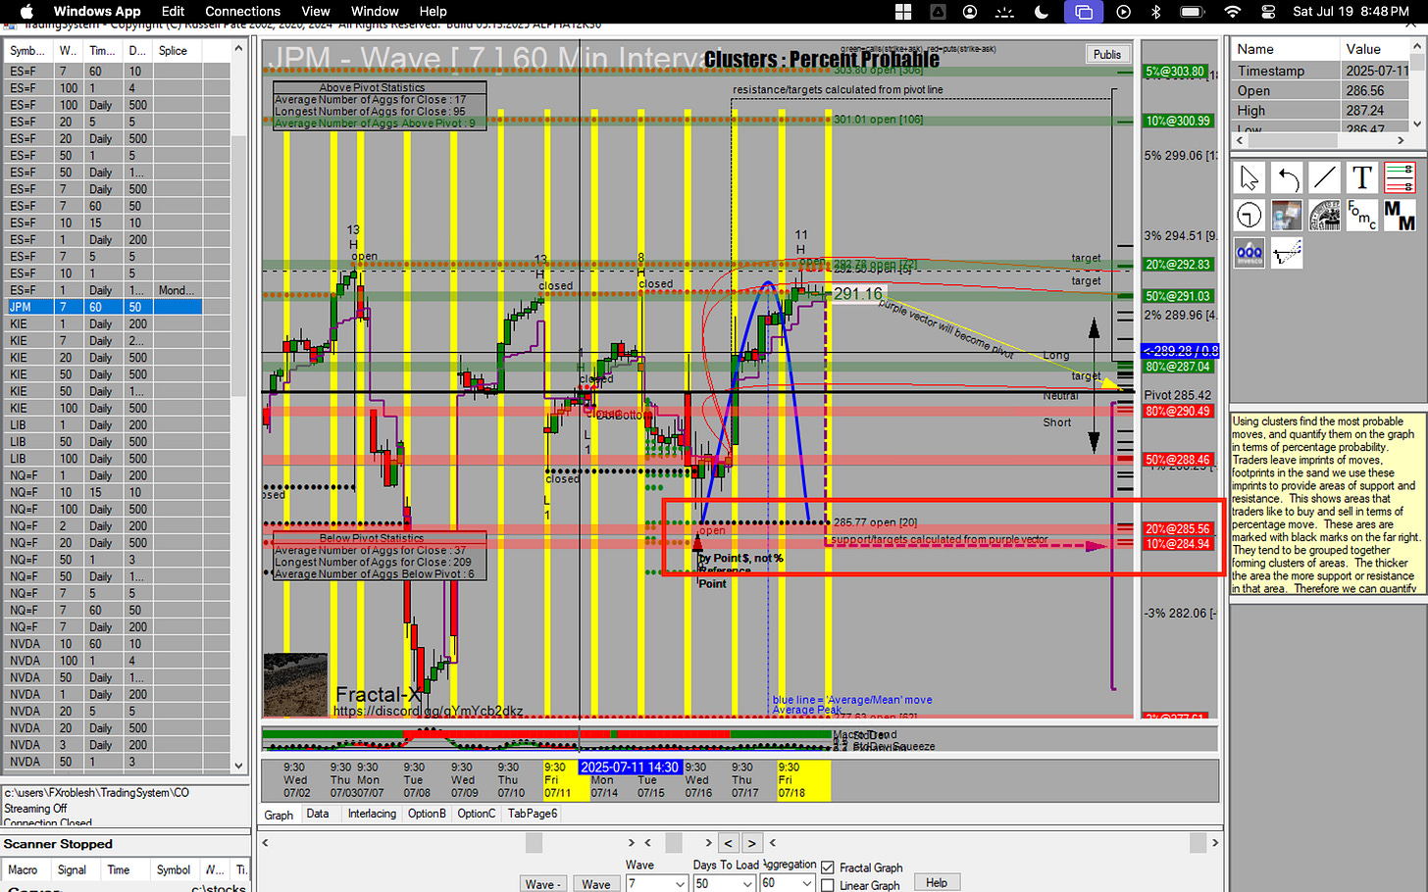Switch to the OptionC tab
The width and height of the screenshot is (1428, 892).
point(477,814)
